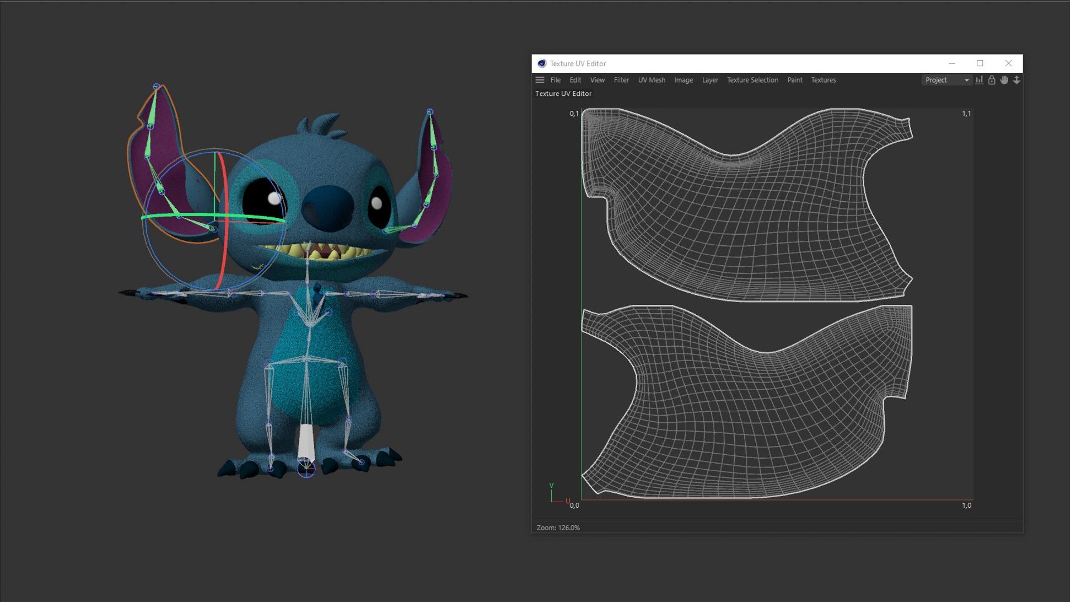Open the Layer menu
Image resolution: width=1070 pixels, height=602 pixels.
[710, 80]
